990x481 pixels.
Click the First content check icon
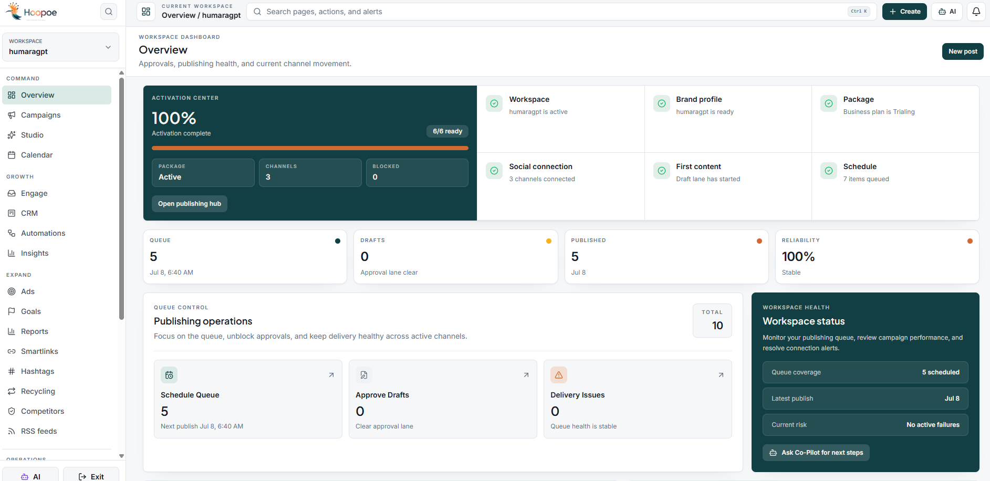coord(662,171)
